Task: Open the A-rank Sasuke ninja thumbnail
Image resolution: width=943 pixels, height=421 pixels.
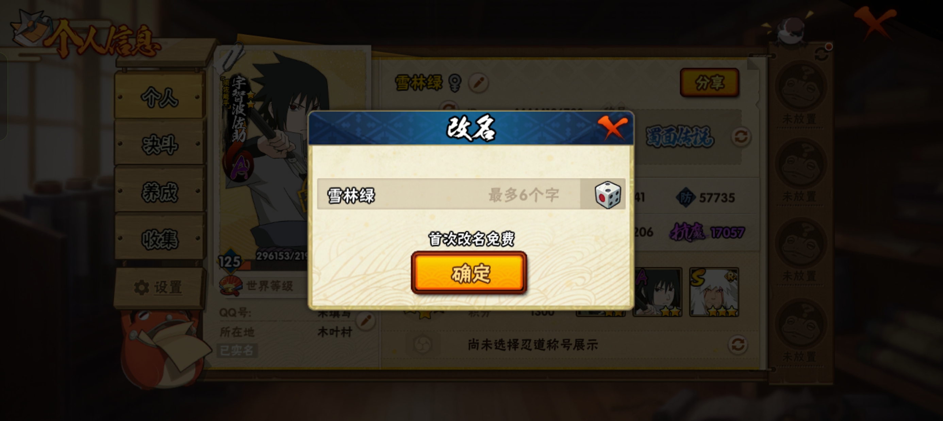Action: pyautogui.click(x=657, y=292)
